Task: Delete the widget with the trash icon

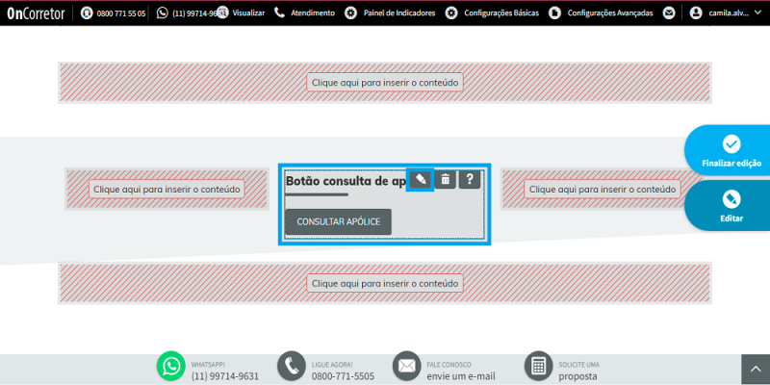Action: (x=445, y=180)
